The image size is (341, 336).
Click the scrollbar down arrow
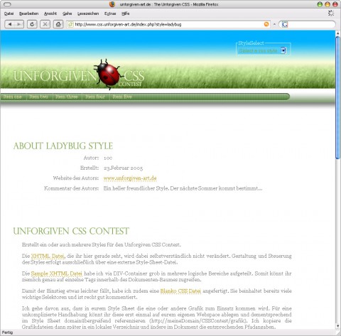[338, 326]
